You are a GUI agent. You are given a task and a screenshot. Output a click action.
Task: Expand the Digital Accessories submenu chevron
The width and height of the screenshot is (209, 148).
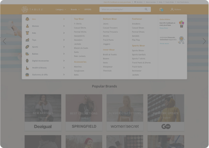point(64,61)
